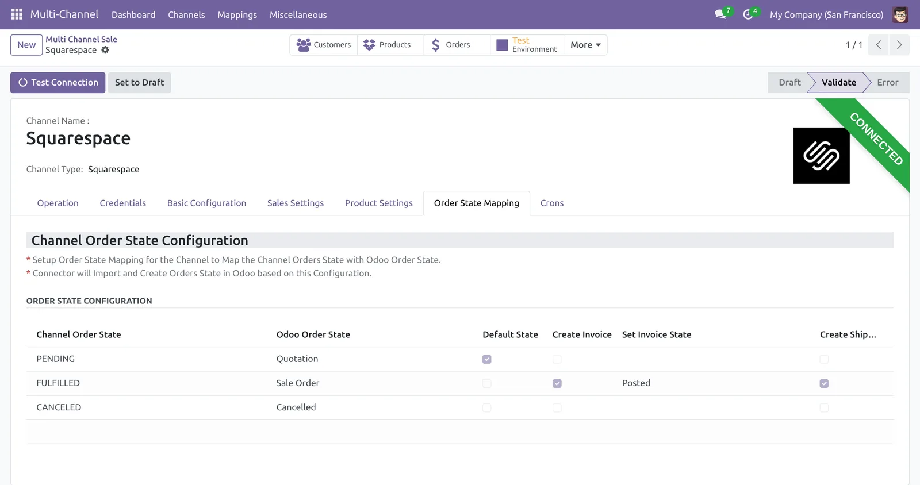Click the New button
Screen dimensions: 920x485
coord(26,45)
